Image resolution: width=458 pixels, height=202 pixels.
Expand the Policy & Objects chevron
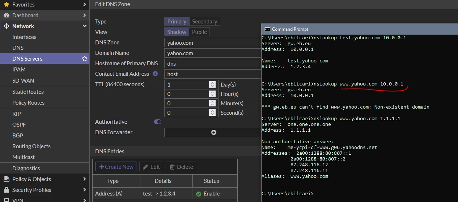click(84, 179)
